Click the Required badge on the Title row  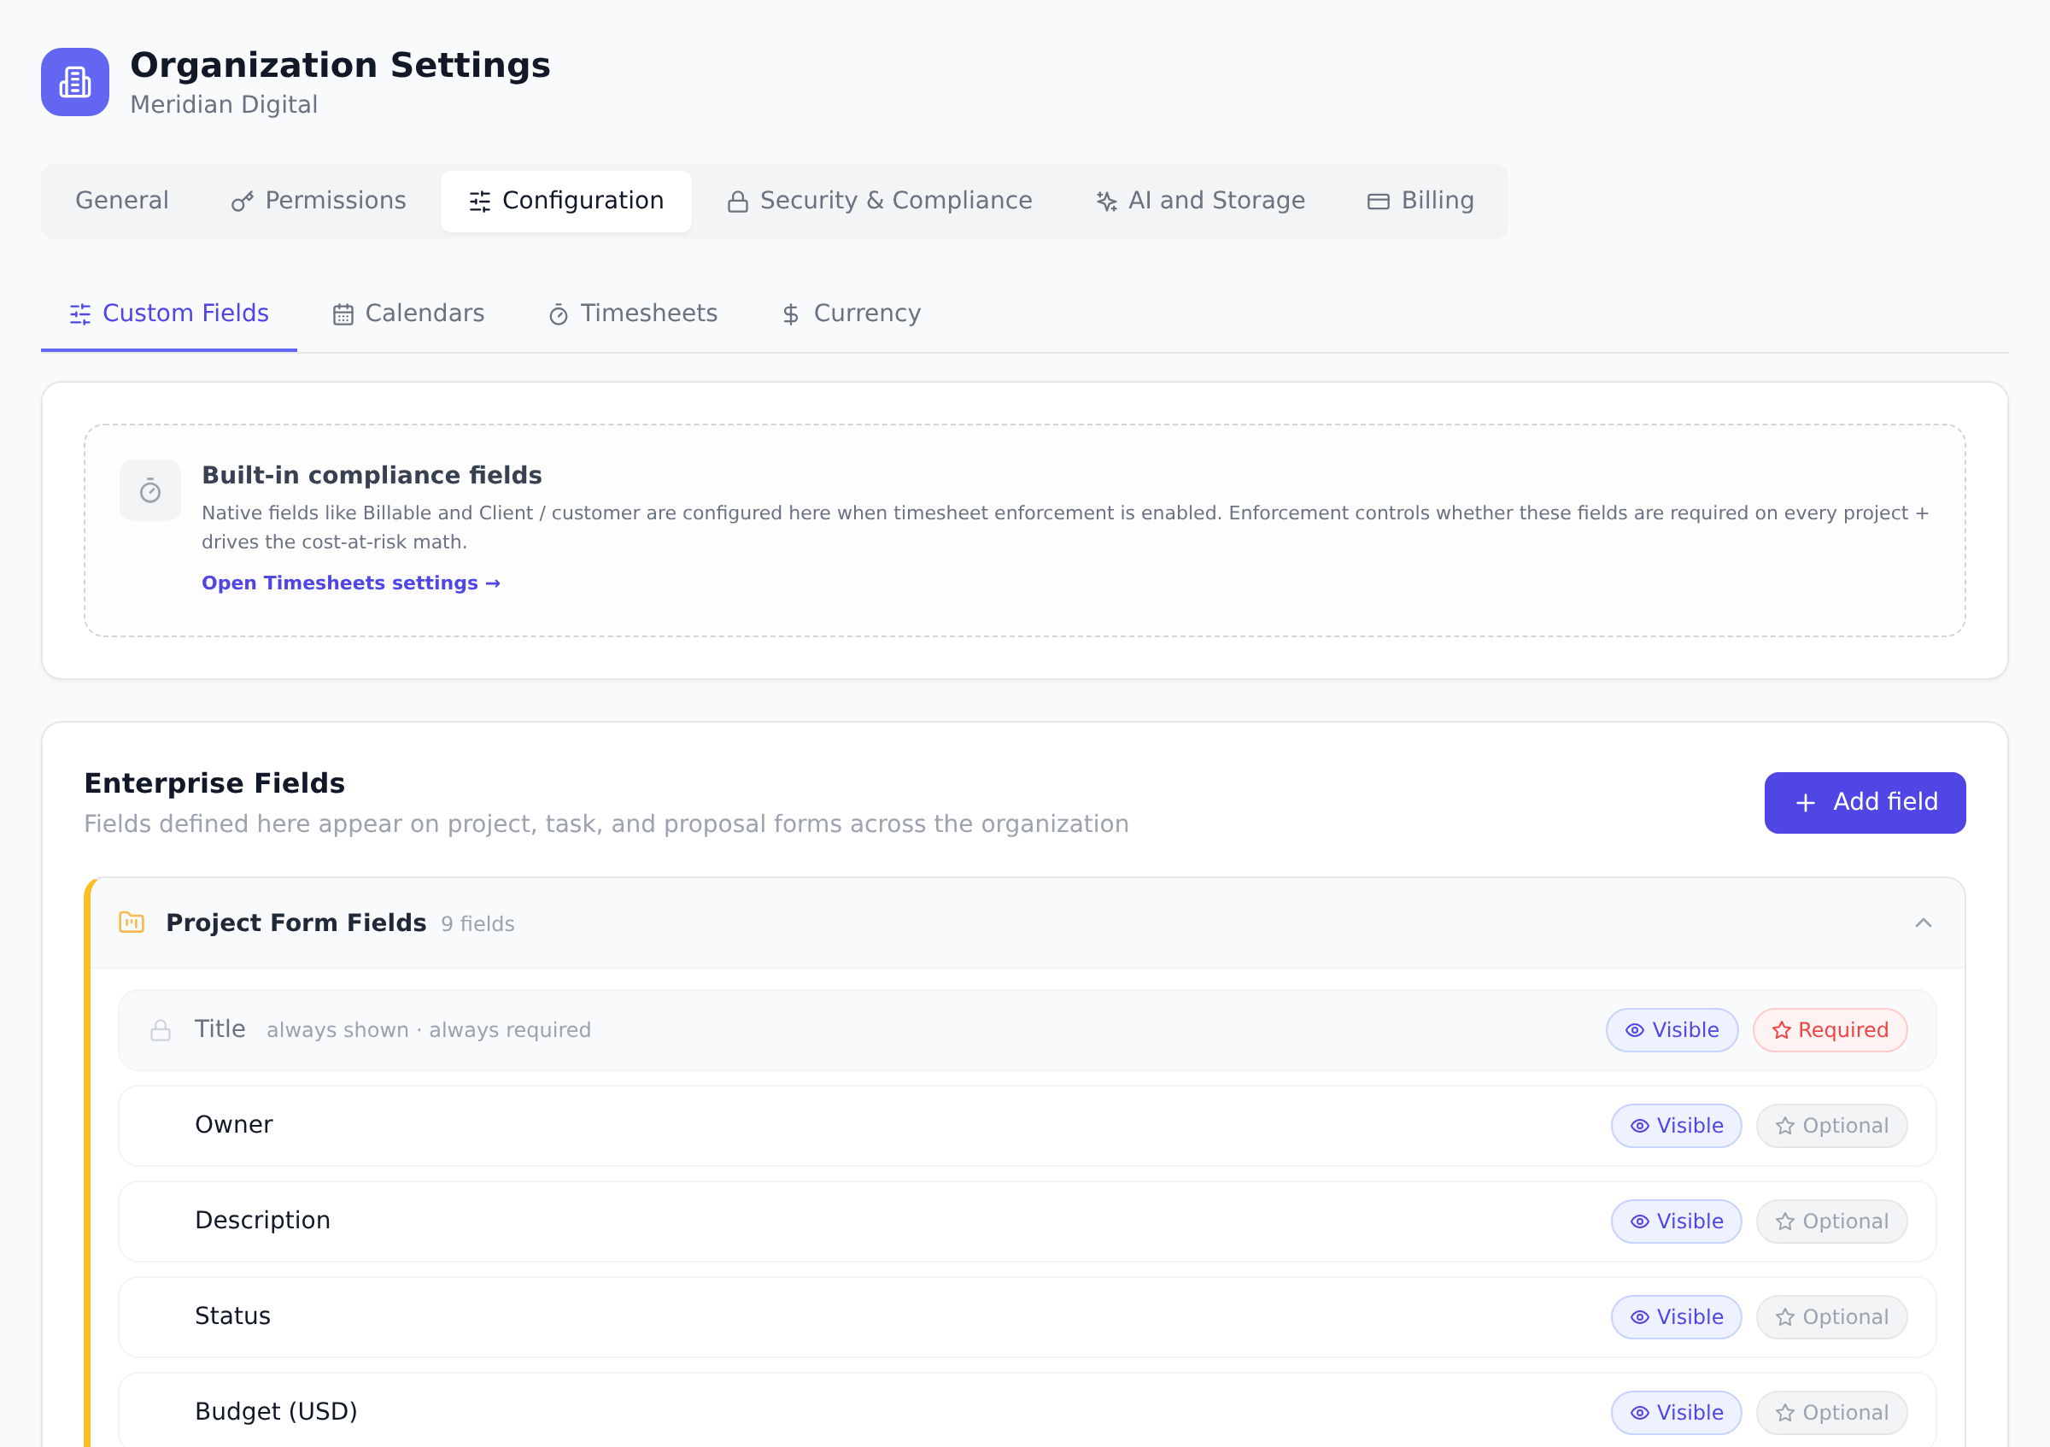click(x=1830, y=1030)
